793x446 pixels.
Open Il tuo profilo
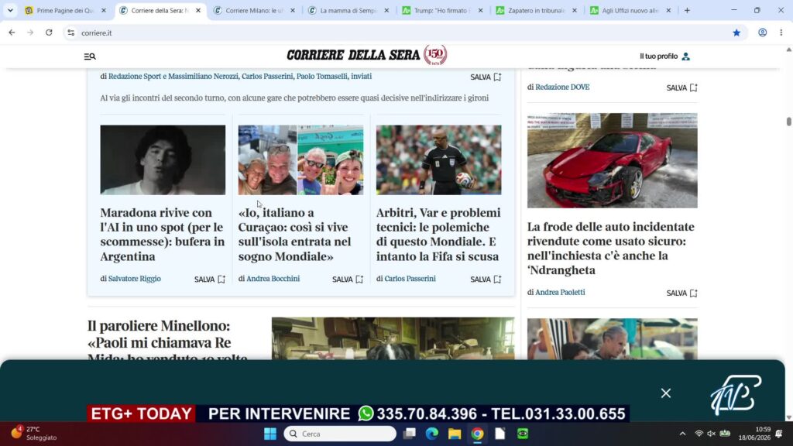pos(664,56)
